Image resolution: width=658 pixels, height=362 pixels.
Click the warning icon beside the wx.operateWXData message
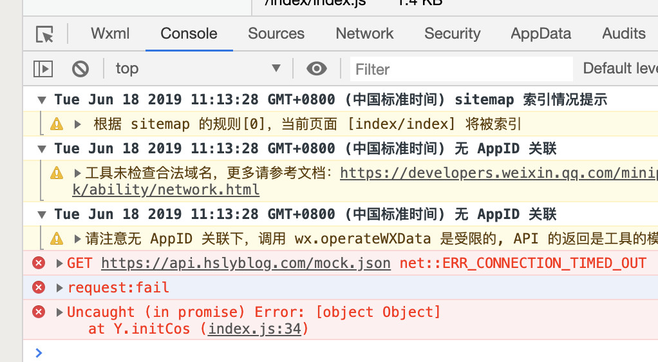[x=57, y=239]
